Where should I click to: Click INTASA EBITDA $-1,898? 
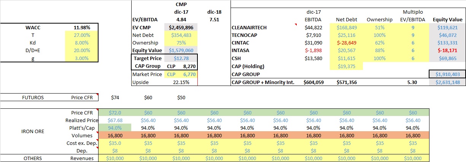tap(313, 50)
